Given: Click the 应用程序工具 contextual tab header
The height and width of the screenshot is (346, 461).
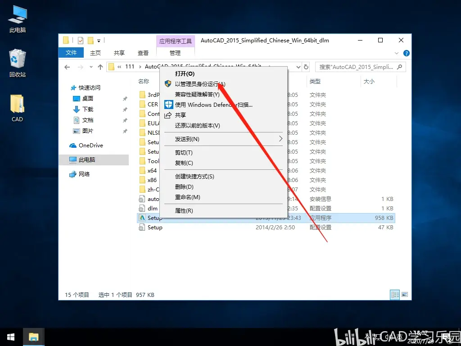Looking at the screenshot, I should pyautogui.click(x=176, y=41).
